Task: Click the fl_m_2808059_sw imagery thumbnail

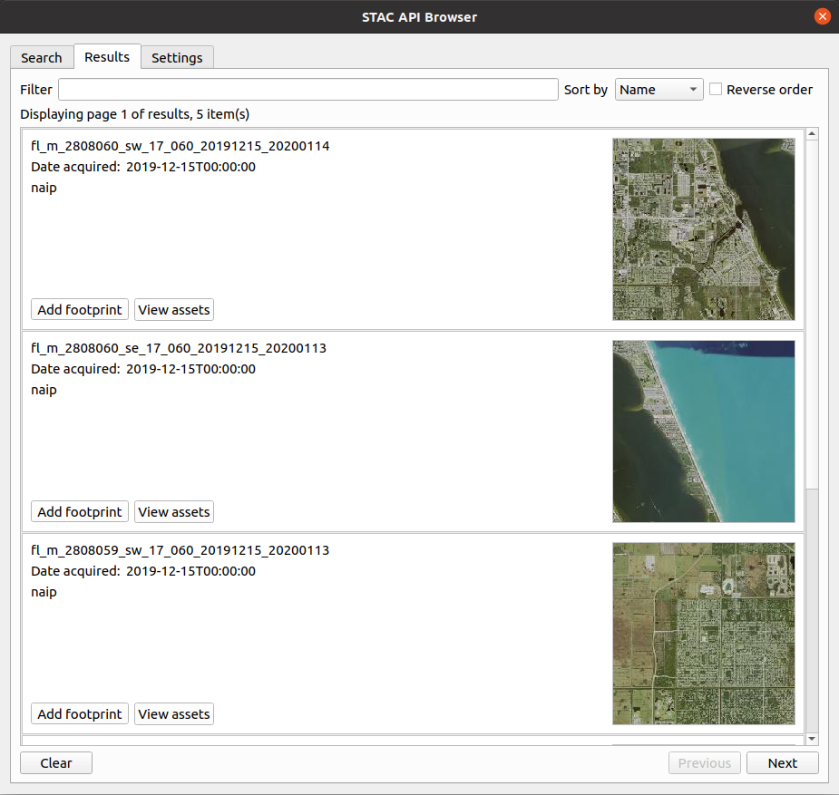Action: pos(703,634)
